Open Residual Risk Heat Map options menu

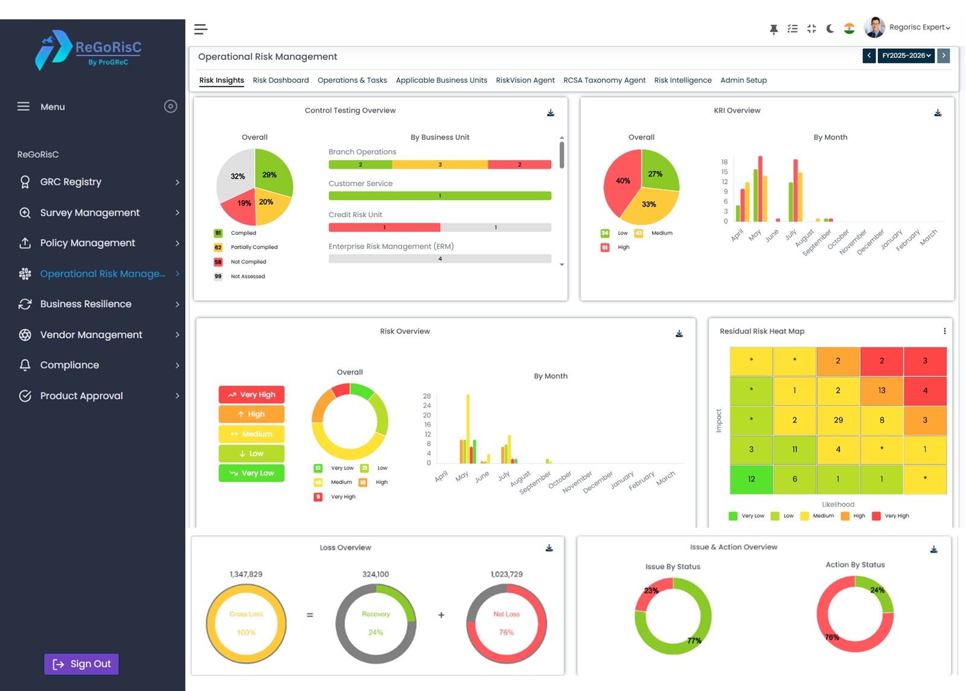coord(944,331)
